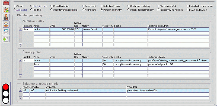
Task: Select Požadavky zadavatele radio button
Action: (x=187, y=6)
